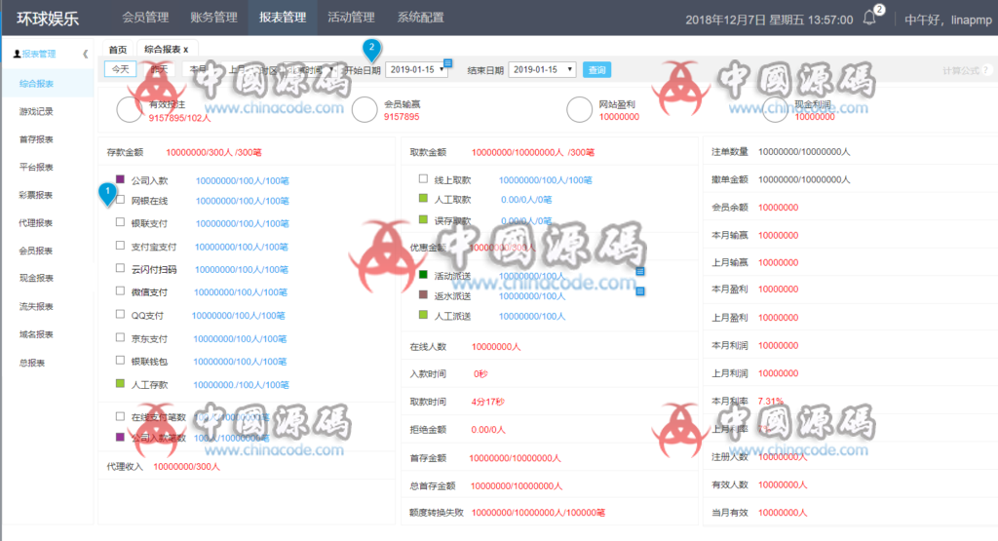The width and height of the screenshot is (998, 541).
Task: Open the 结束日期 date dropdown
Action: coord(542,69)
